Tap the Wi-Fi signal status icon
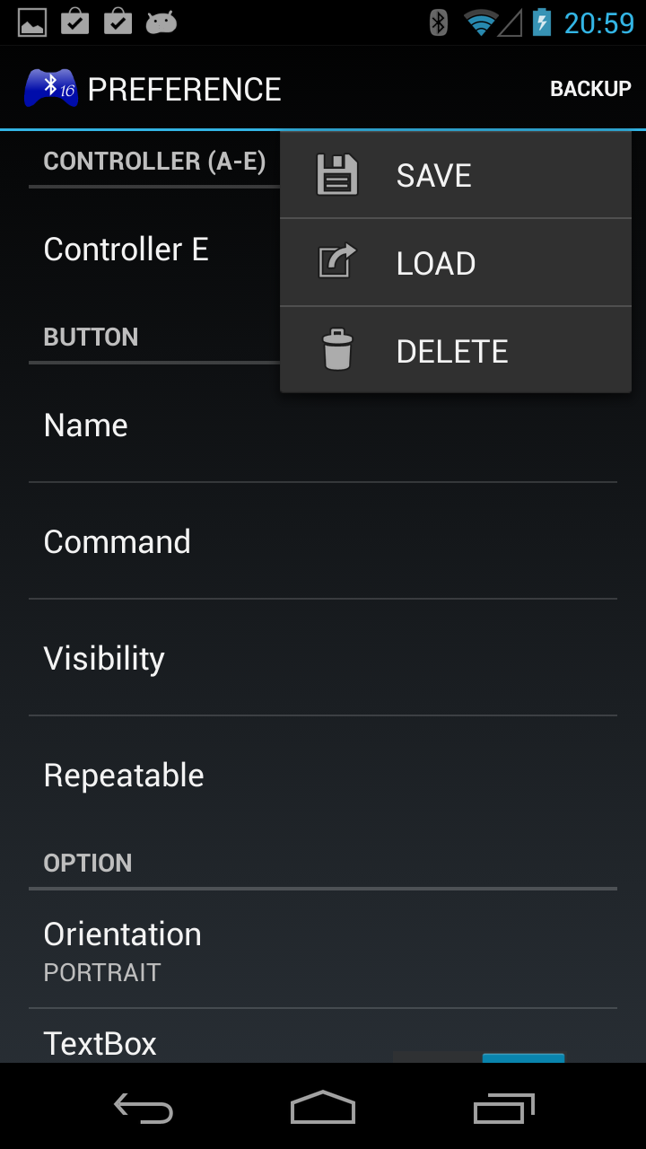 click(481, 22)
